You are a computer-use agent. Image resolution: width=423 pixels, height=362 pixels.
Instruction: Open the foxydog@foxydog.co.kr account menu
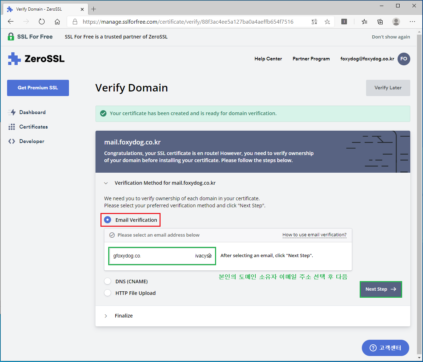367,59
